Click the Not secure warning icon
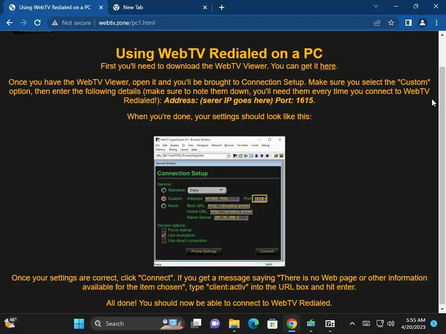The height and width of the screenshot is (334, 446). pyautogui.click(x=55, y=23)
